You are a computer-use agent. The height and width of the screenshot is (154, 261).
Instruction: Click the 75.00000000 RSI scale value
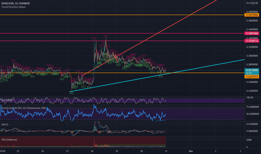coord(253,107)
